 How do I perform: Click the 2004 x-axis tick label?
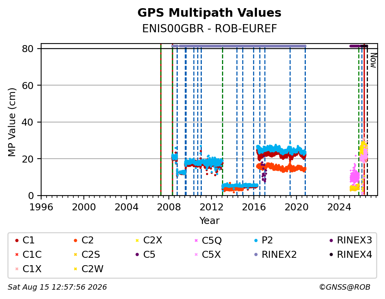pos(127,207)
